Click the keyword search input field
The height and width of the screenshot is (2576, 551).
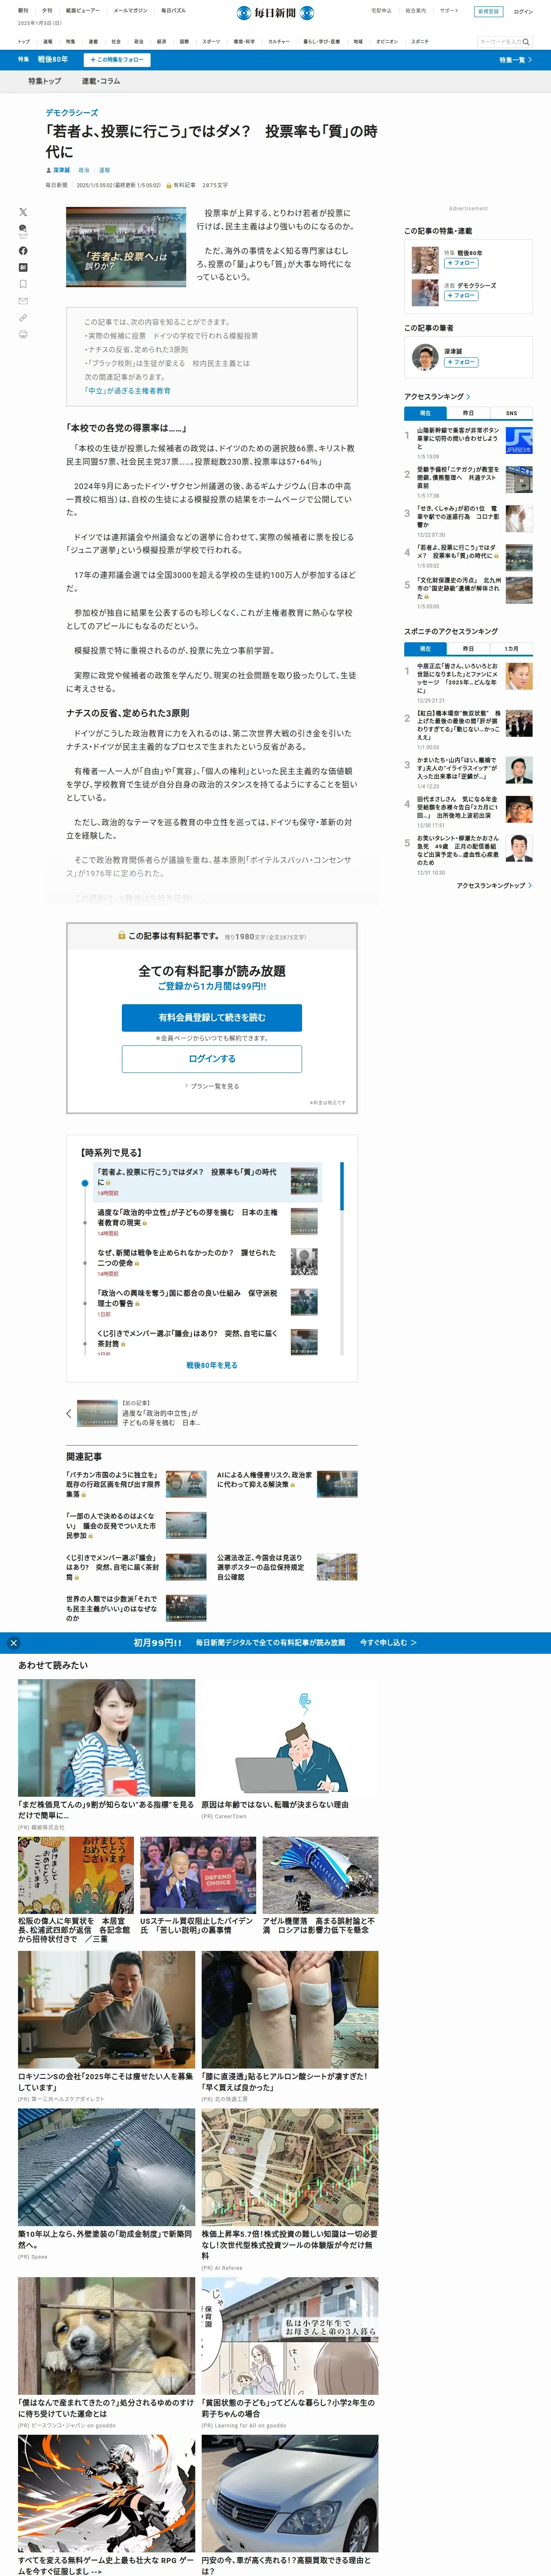pyautogui.click(x=499, y=42)
